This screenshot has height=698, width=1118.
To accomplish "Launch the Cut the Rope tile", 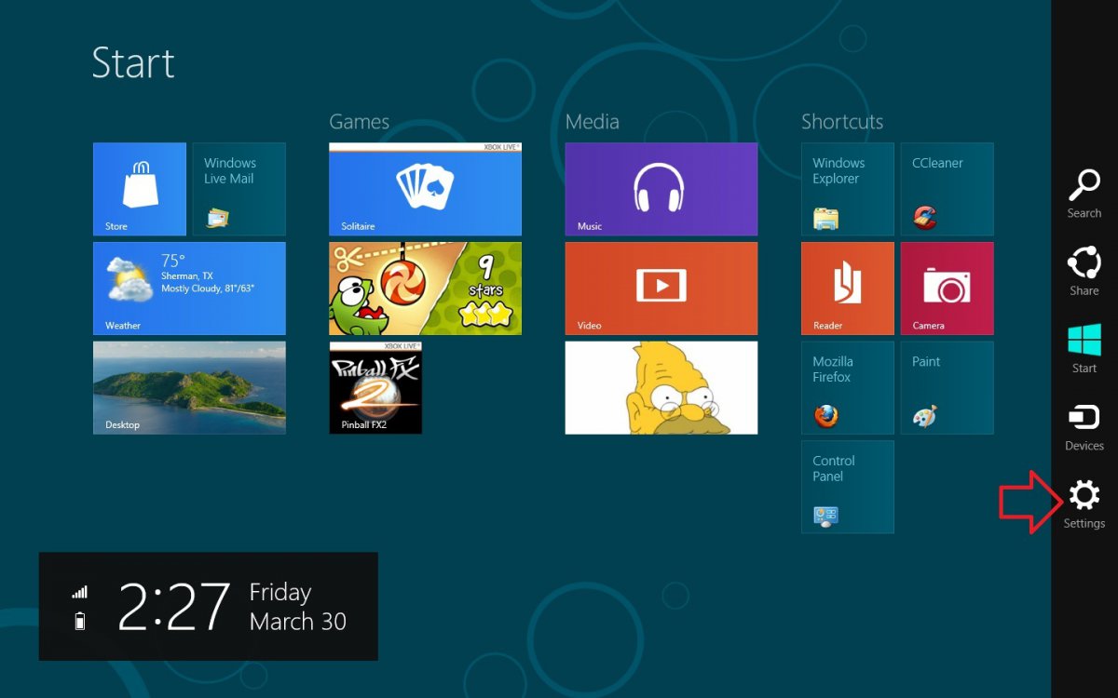I will point(425,289).
